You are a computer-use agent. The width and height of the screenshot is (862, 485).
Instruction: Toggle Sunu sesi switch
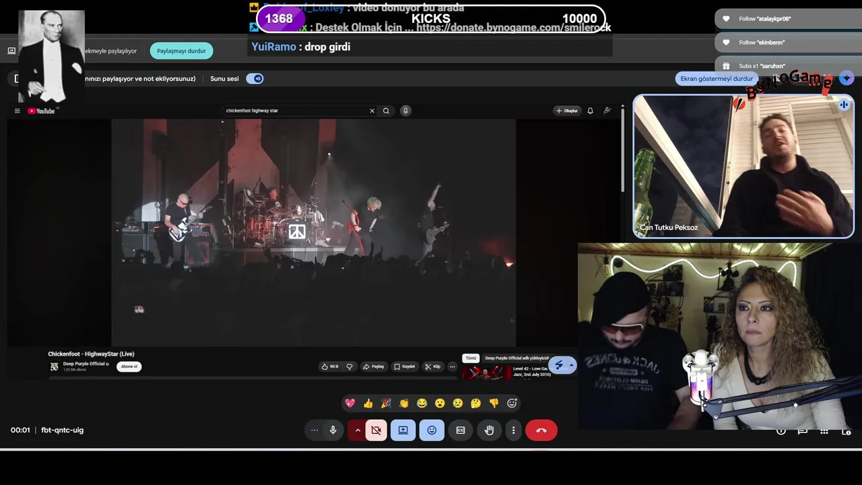click(255, 78)
